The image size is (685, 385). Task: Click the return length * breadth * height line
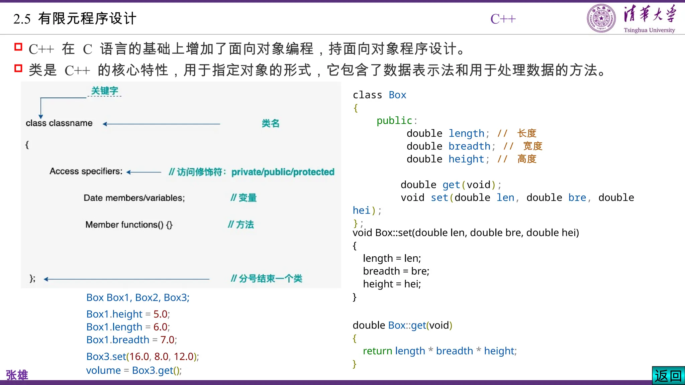coord(439,351)
